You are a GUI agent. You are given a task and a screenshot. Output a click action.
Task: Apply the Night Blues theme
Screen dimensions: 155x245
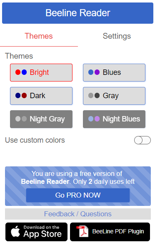tap(114, 119)
